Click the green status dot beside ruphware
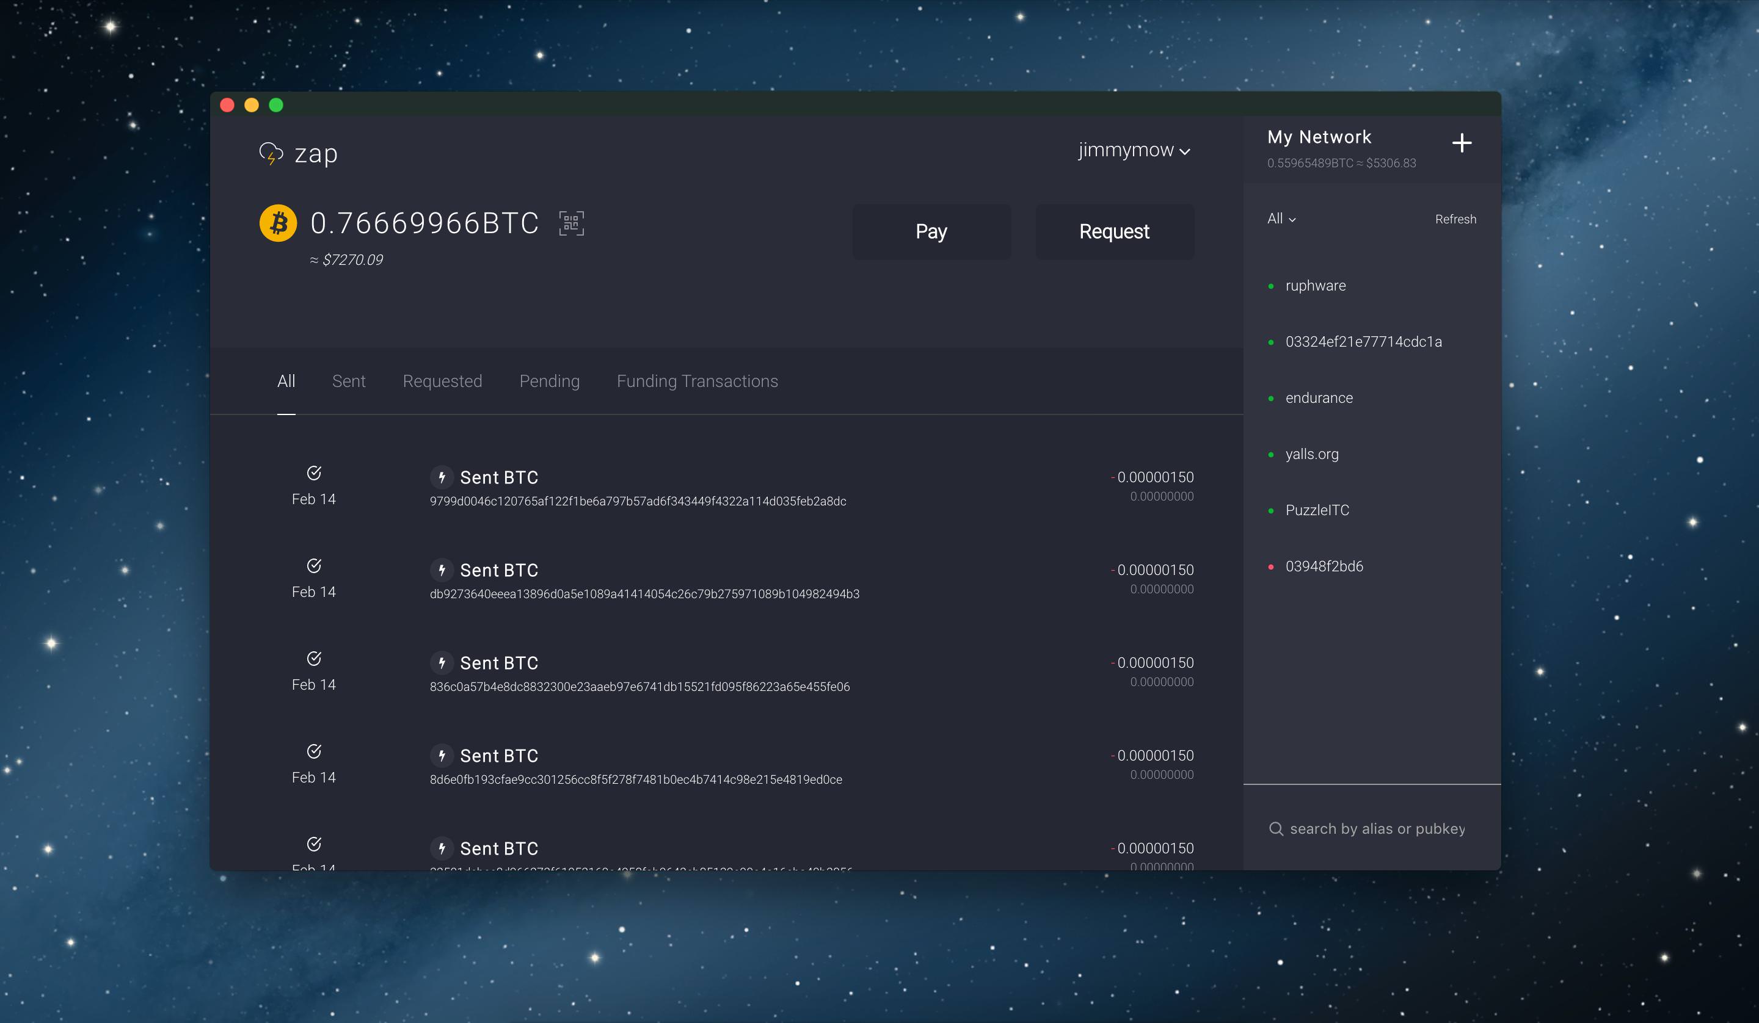1759x1023 pixels. coord(1272,286)
